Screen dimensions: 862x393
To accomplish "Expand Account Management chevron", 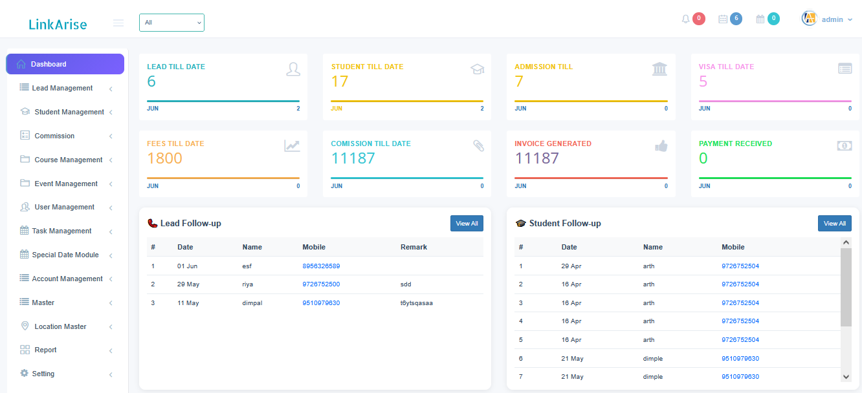I will click(111, 279).
